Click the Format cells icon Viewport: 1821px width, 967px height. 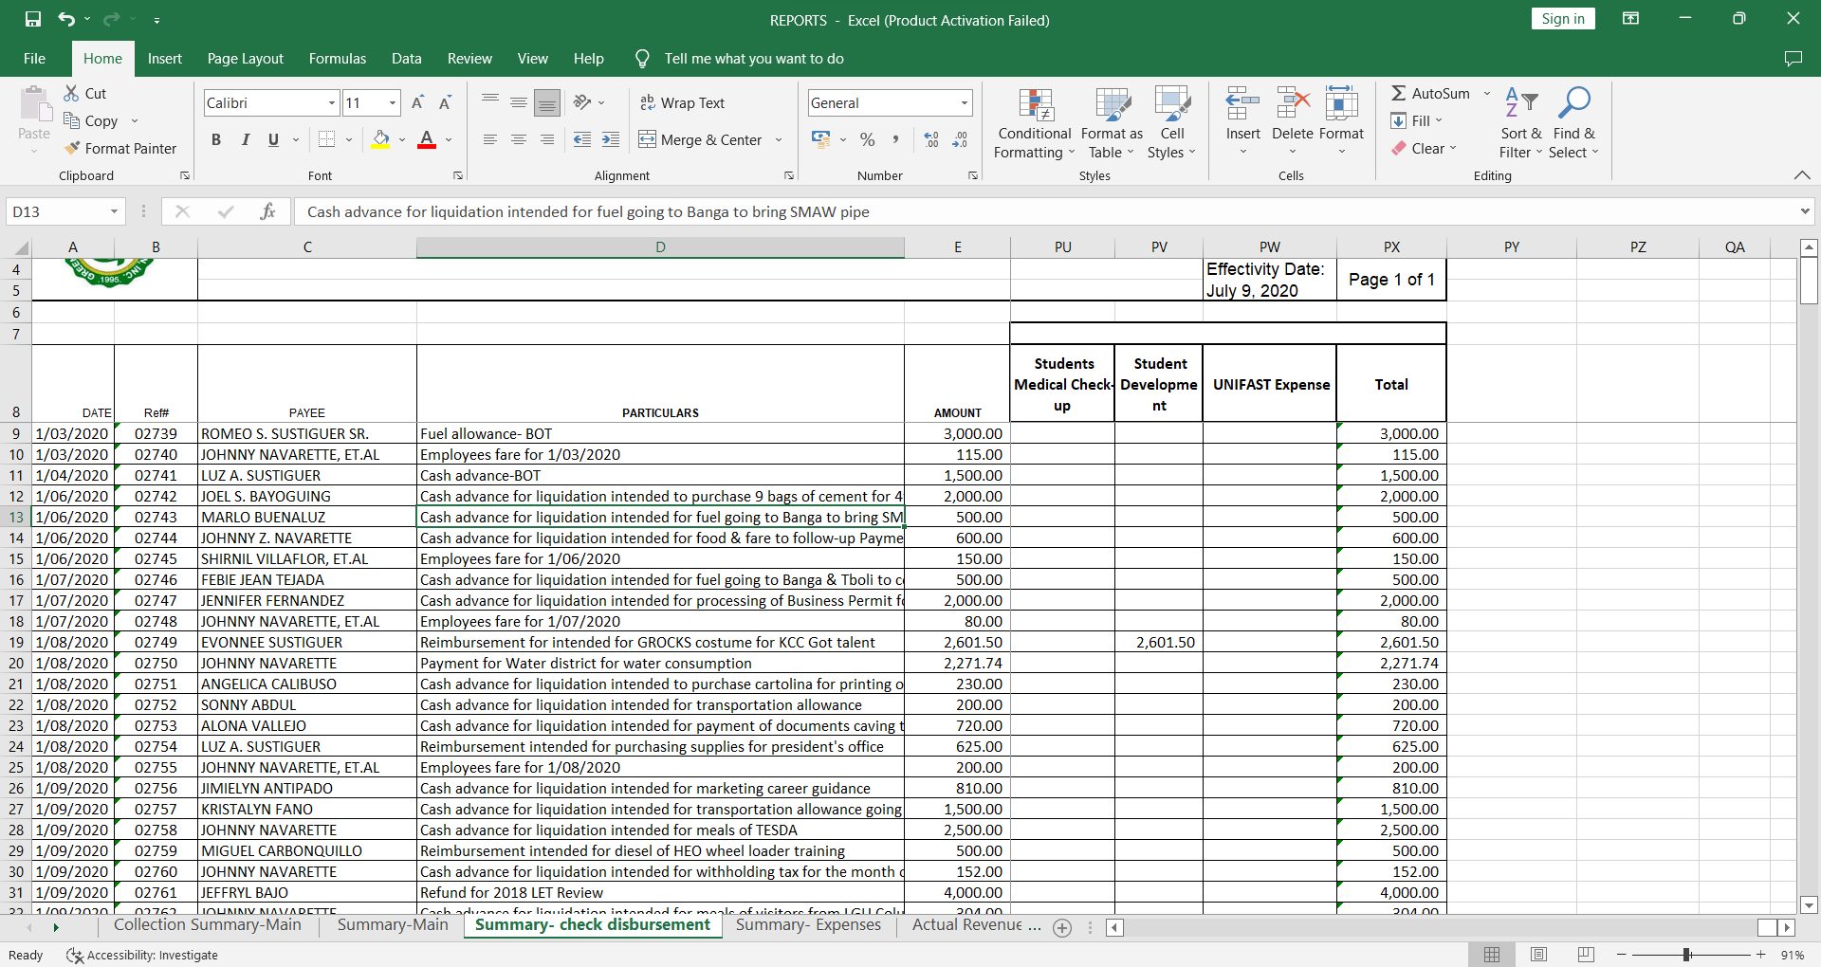point(1341,102)
